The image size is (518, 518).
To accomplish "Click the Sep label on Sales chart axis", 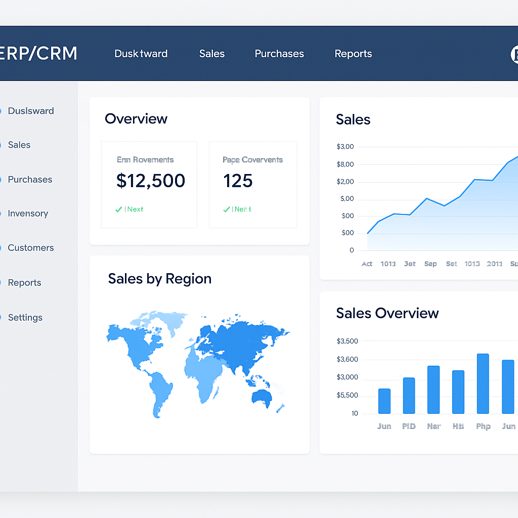I will pos(430,264).
